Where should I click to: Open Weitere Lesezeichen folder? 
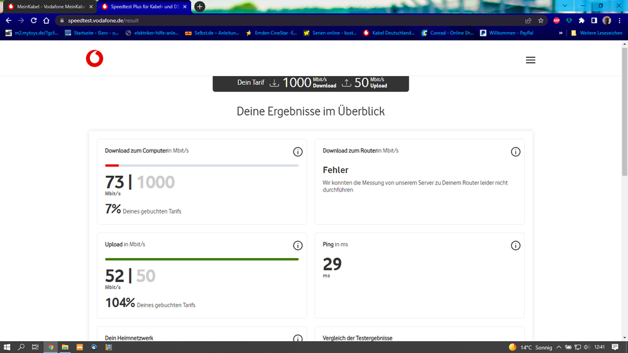pyautogui.click(x=597, y=33)
